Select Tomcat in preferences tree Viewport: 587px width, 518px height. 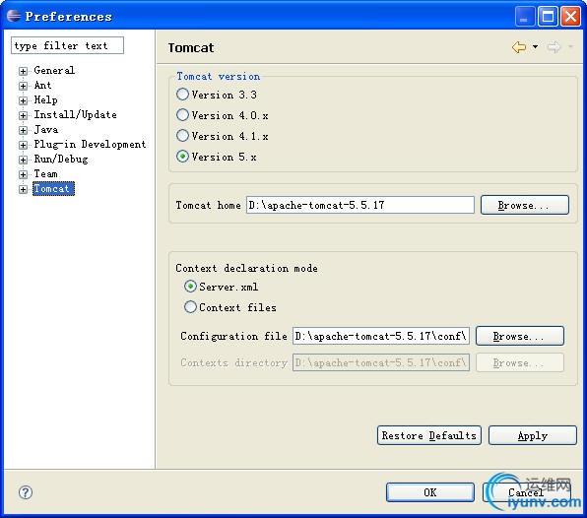point(53,189)
